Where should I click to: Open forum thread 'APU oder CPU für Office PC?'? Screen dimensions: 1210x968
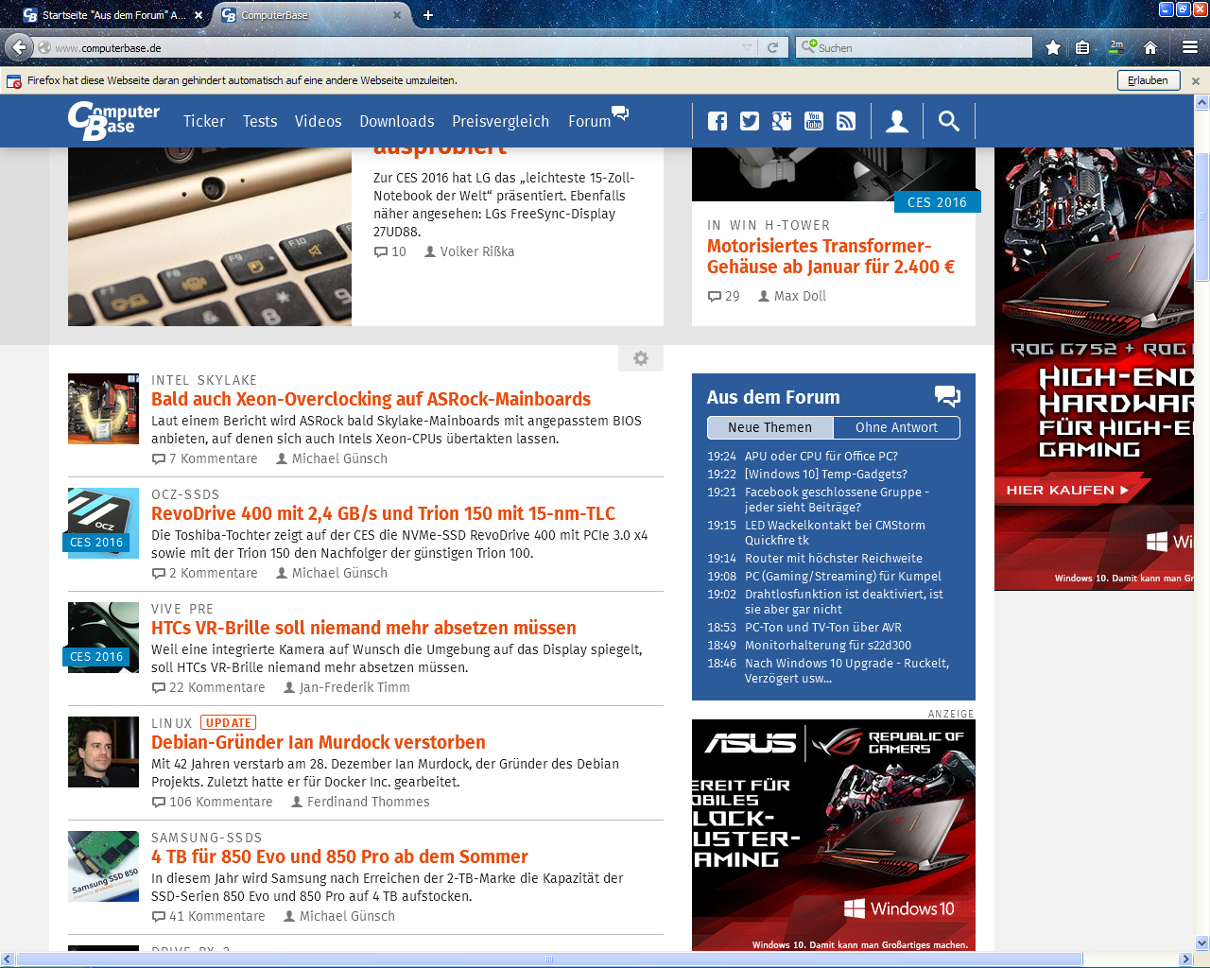[821, 456]
